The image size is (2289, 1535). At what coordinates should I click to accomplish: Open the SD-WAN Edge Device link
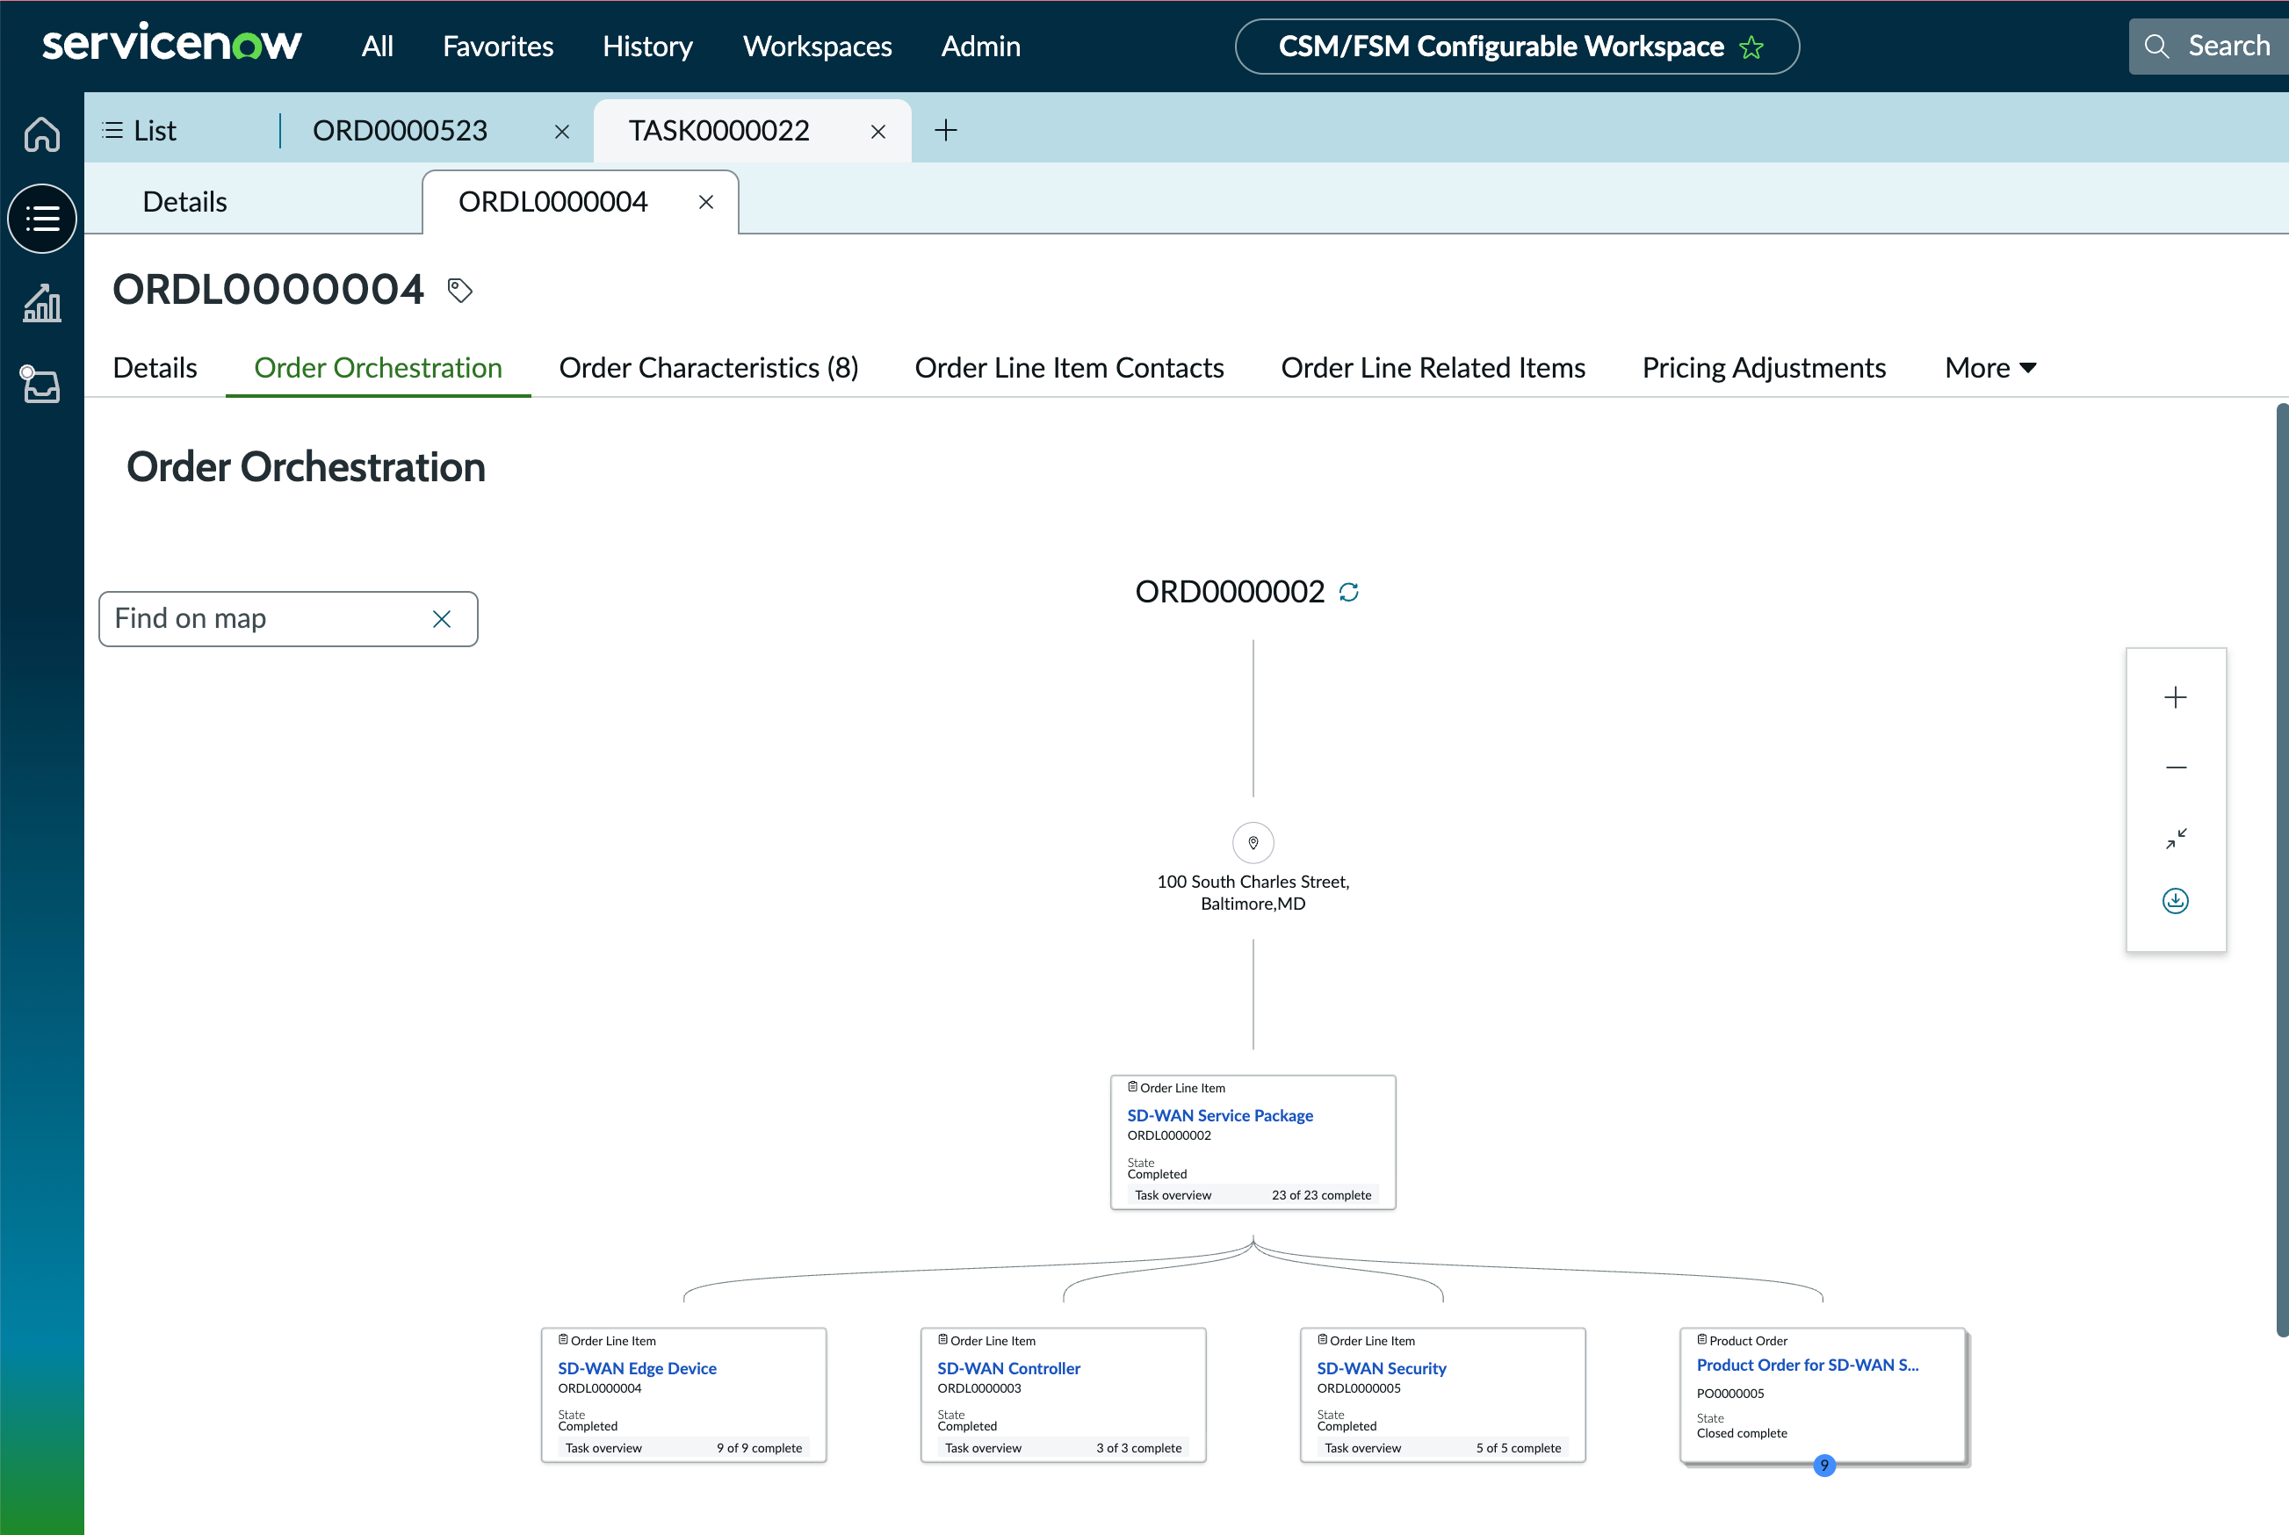click(638, 1368)
